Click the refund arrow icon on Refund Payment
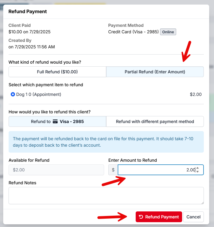This screenshot has height=227, width=214. pyautogui.click(x=141, y=217)
